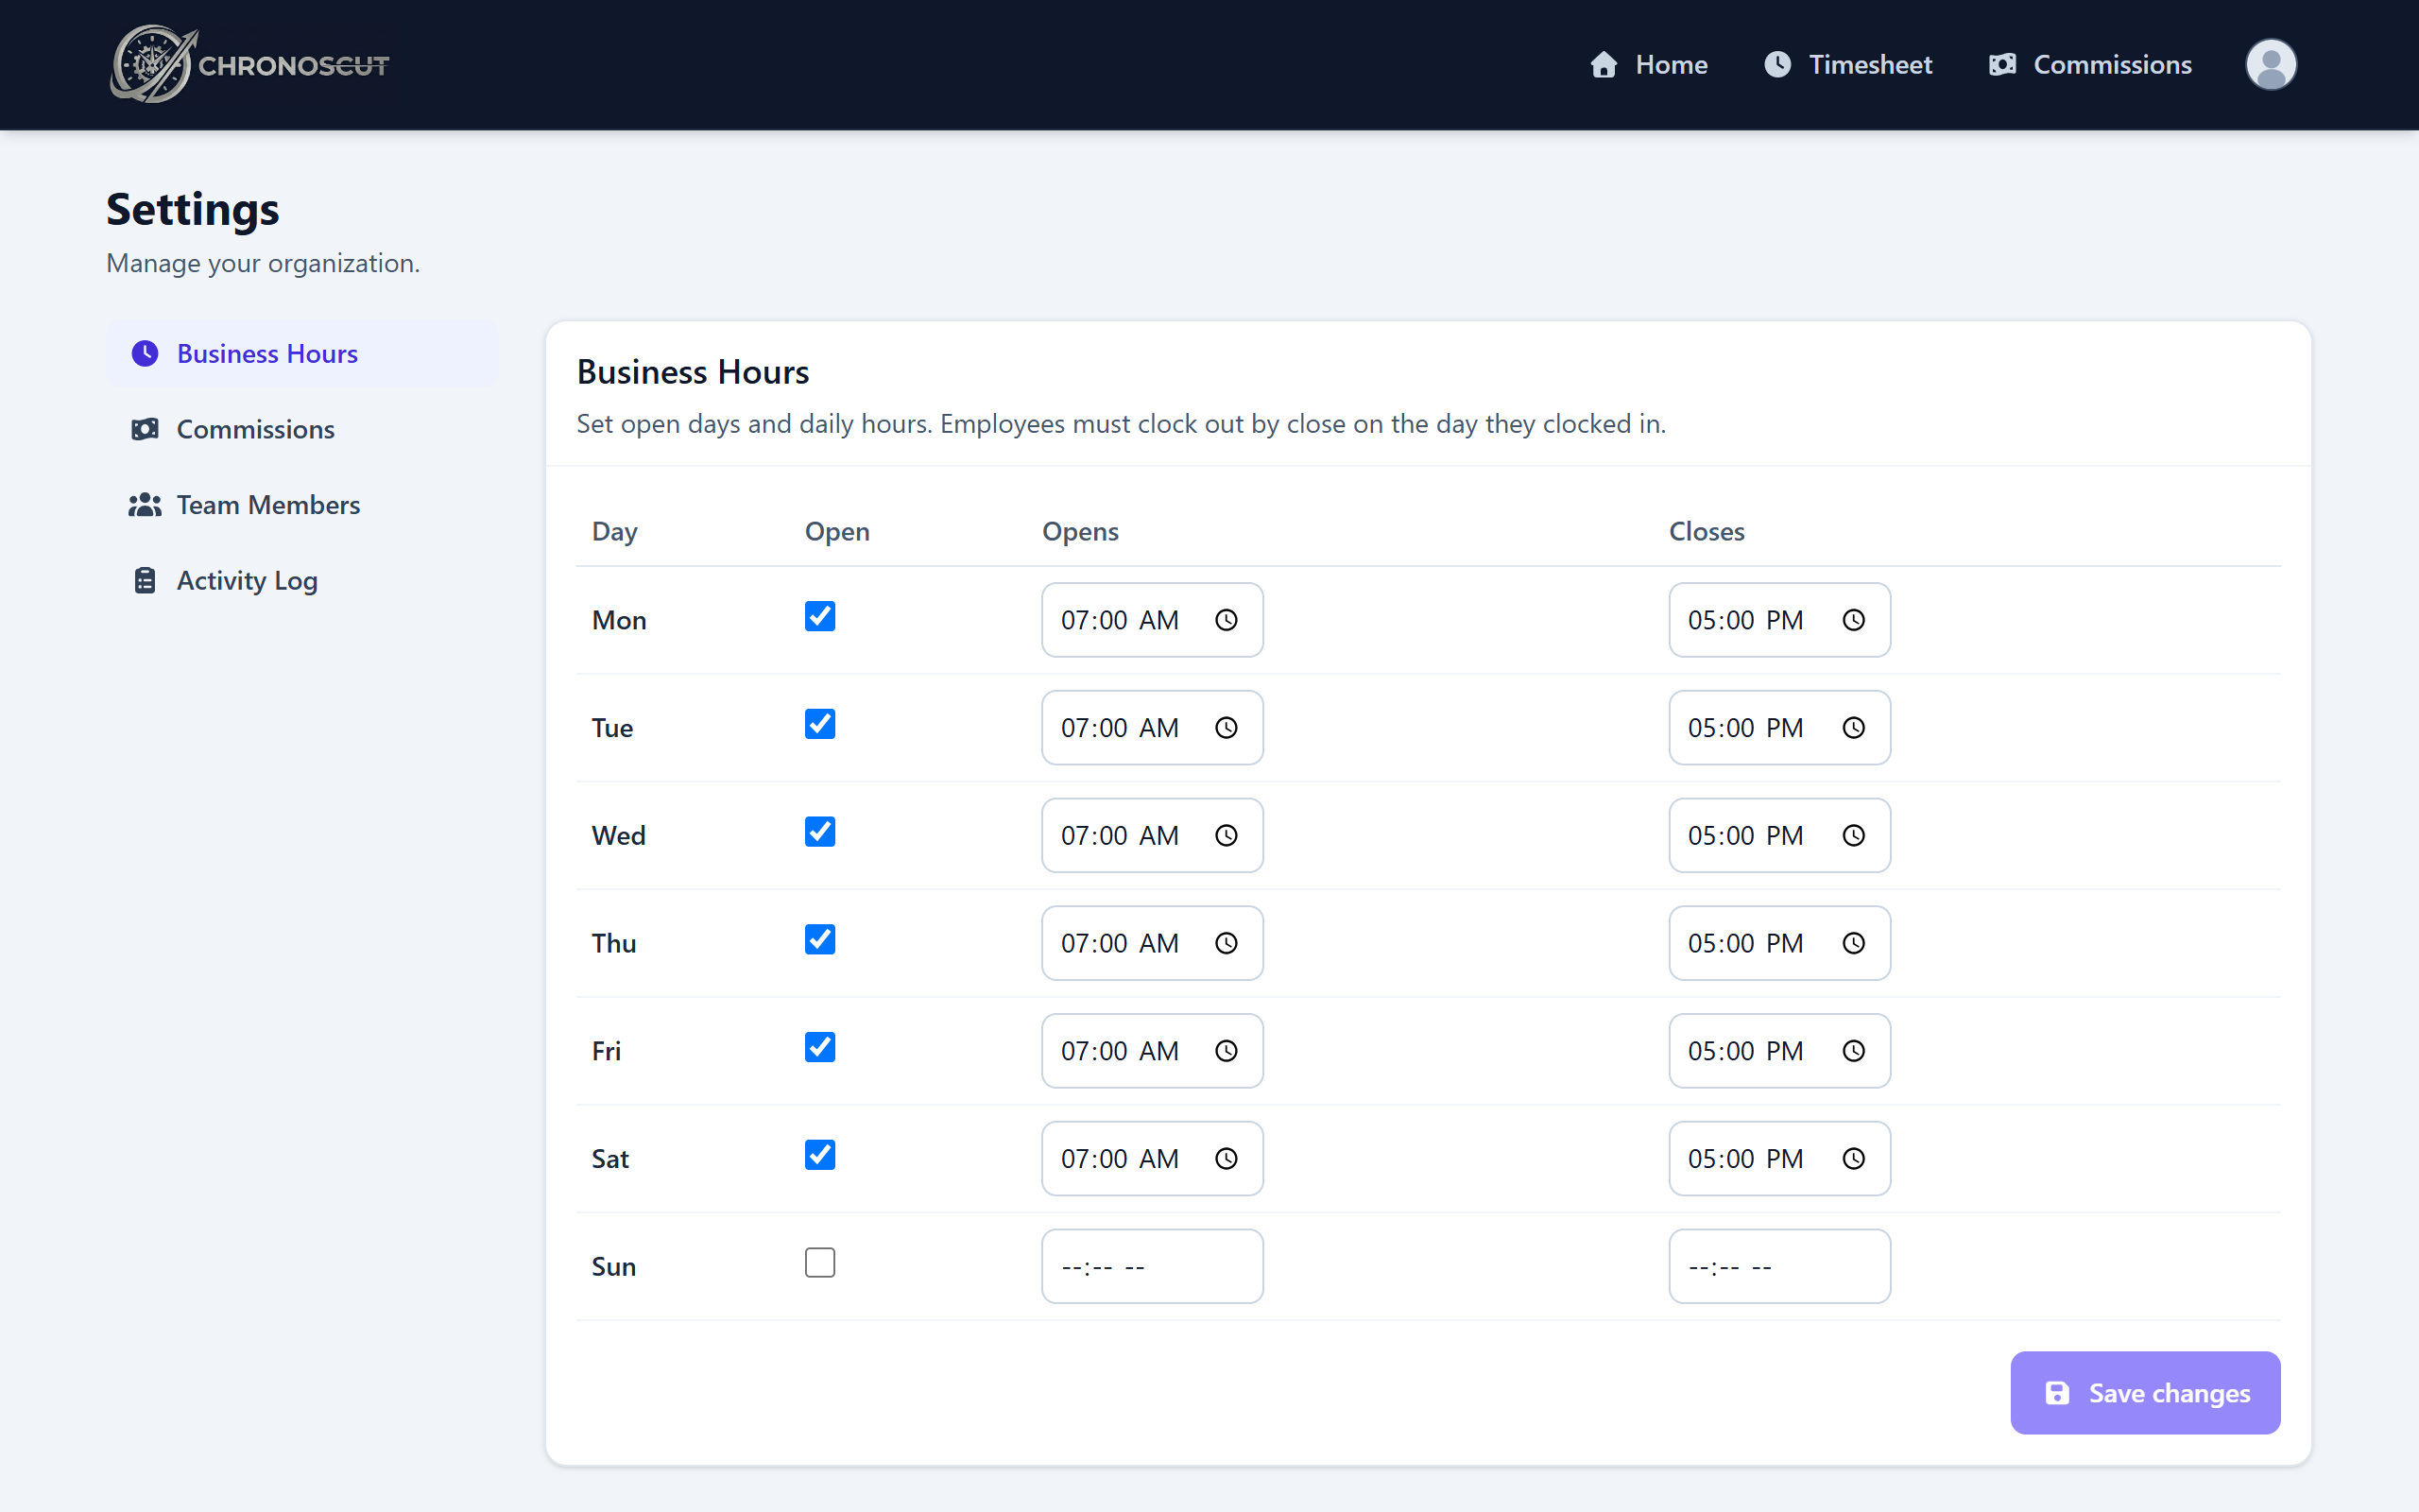2419x1512 pixels.
Task: Click the Commissions money icon in navbar
Action: coord(2001,65)
